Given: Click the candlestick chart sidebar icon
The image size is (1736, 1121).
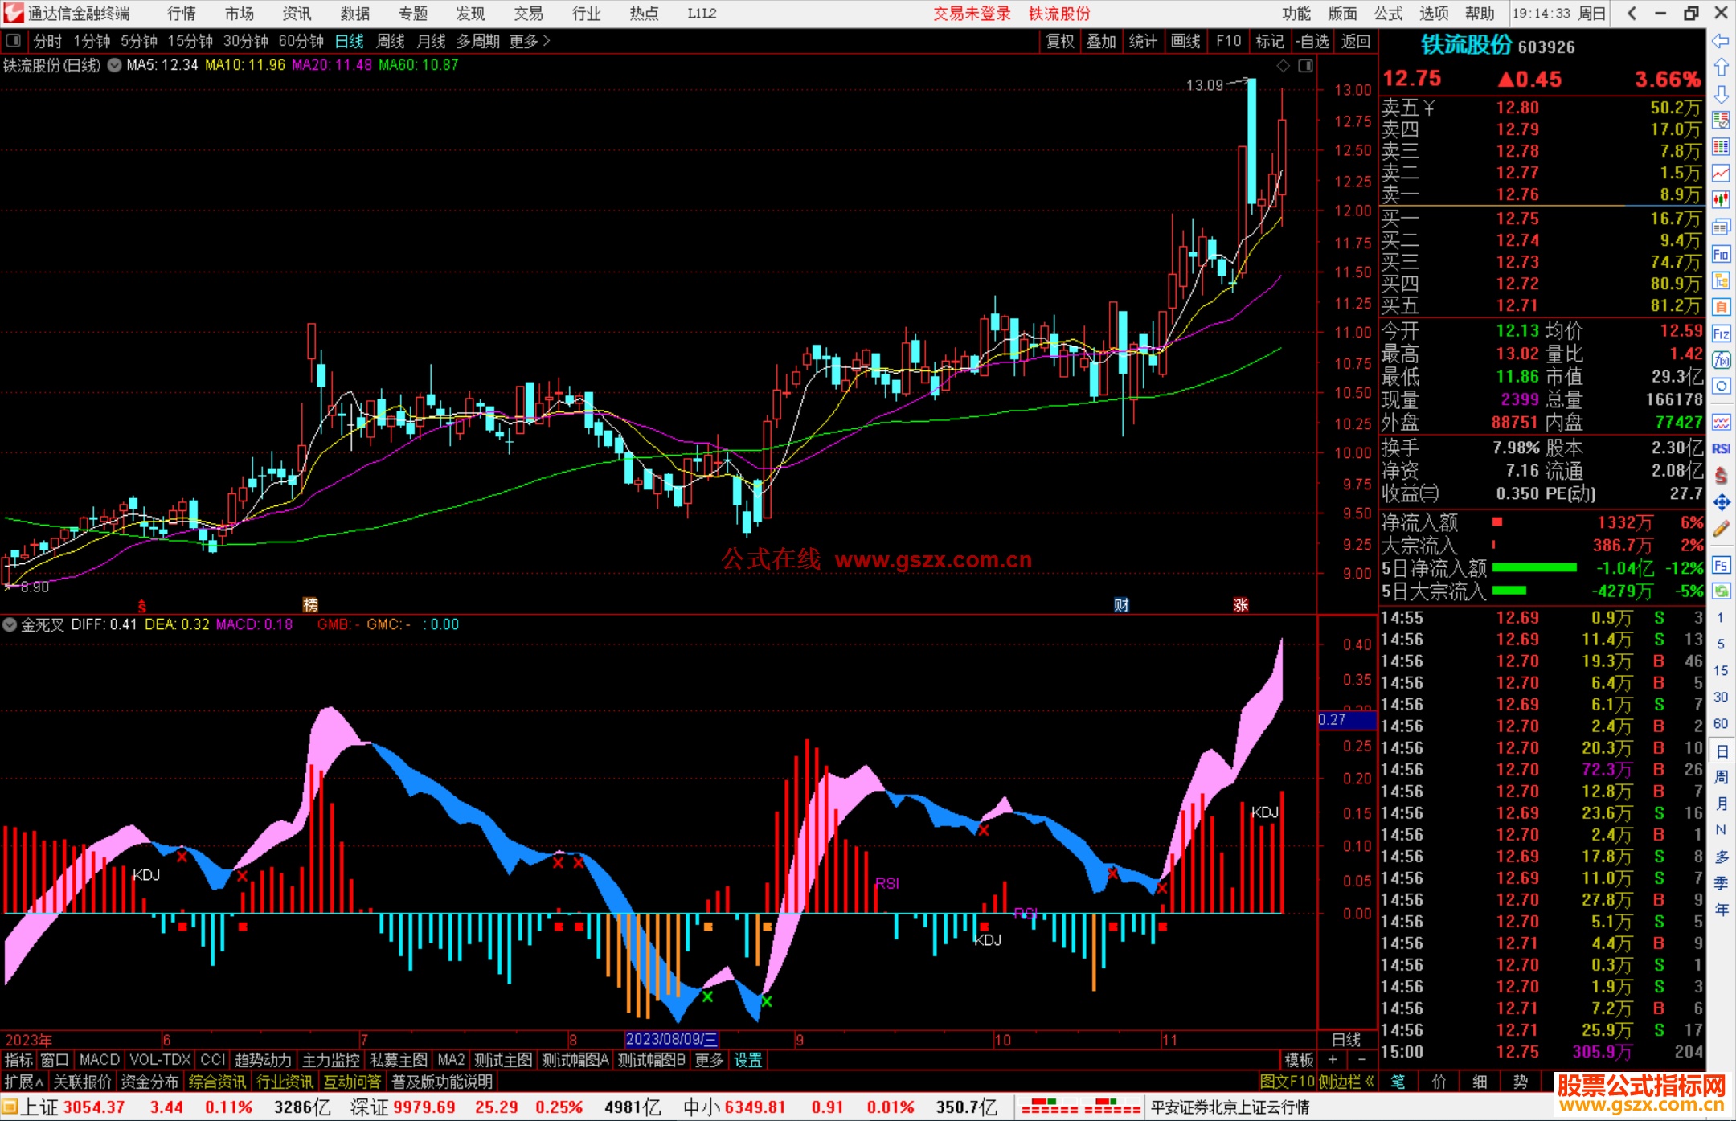Looking at the screenshot, I should 1721,199.
